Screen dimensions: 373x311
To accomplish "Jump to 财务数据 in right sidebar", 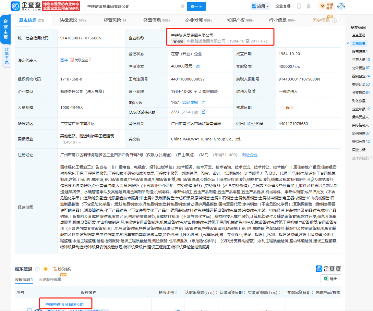I will [359, 101].
